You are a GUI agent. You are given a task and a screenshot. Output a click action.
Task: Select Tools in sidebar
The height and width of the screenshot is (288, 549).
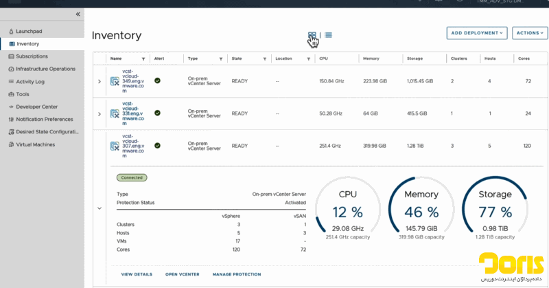23,94
